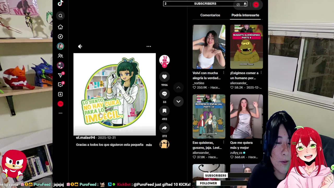The image size is (334, 188).
Task: Go to the Home feed icon
Action: click(x=60, y=27)
